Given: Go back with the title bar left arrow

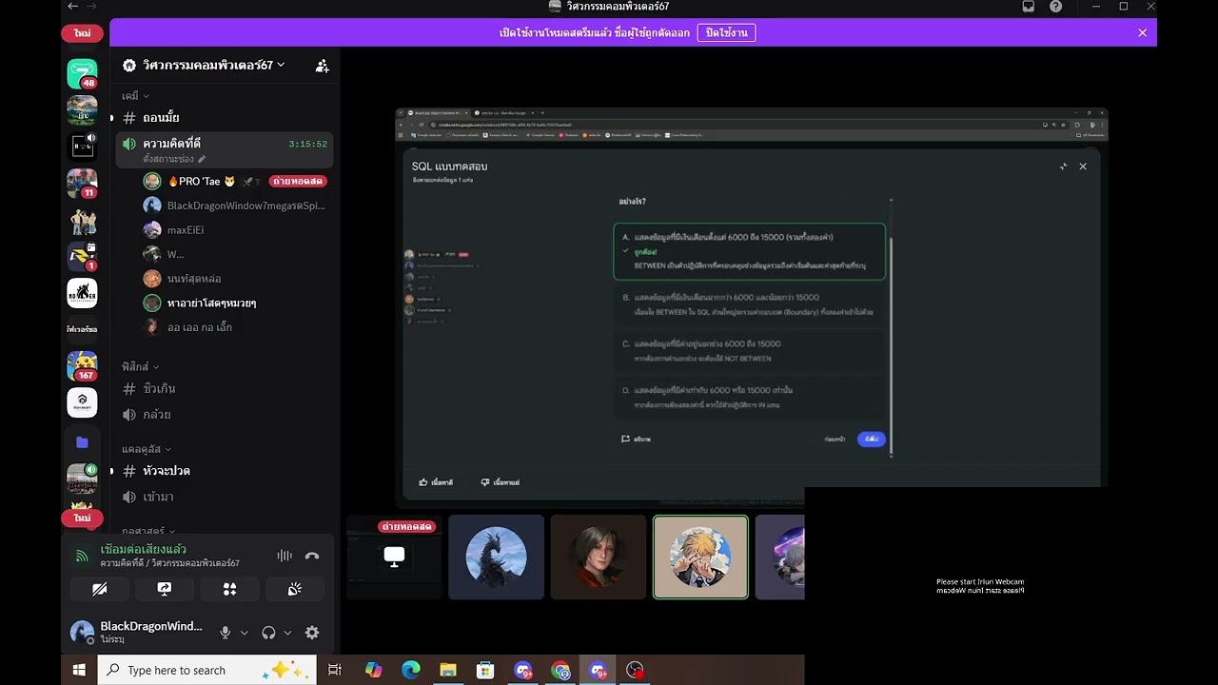Looking at the screenshot, I should click(73, 7).
